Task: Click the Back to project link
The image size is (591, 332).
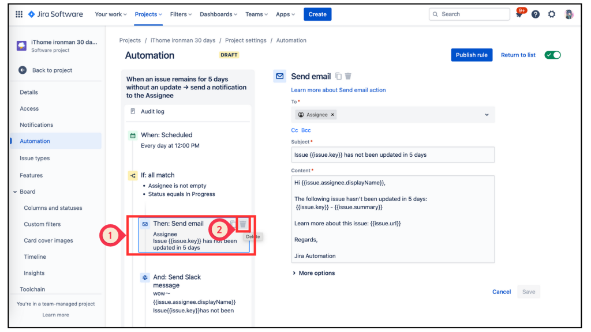Action: [x=52, y=70]
